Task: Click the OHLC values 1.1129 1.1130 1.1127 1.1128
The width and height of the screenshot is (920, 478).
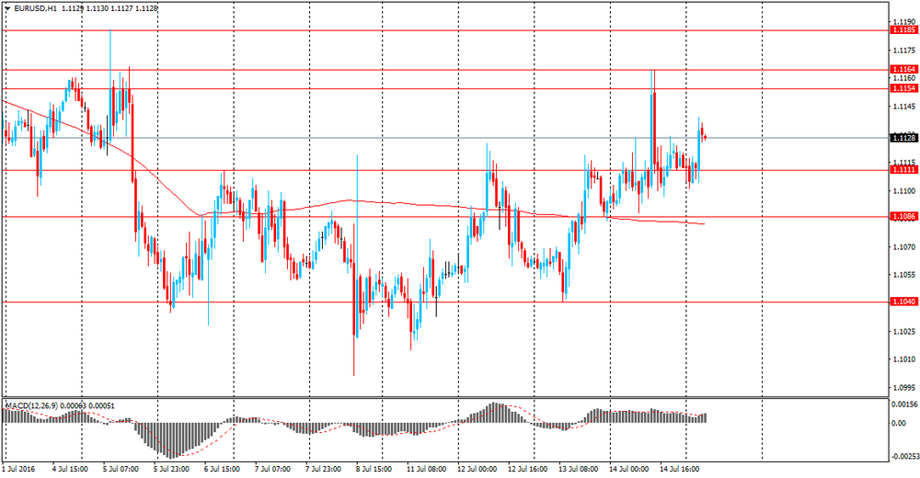Action: (x=109, y=9)
